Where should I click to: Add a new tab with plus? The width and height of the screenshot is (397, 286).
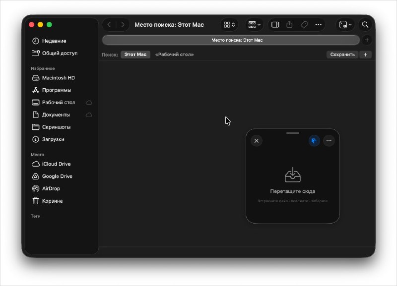[x=367, y=40]
